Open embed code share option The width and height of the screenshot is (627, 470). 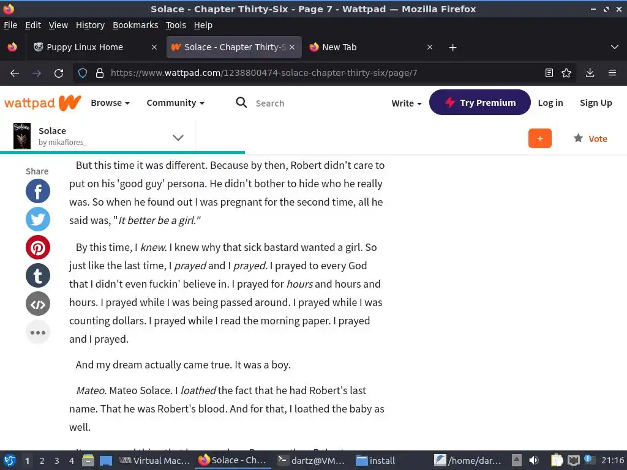(38, 304)
